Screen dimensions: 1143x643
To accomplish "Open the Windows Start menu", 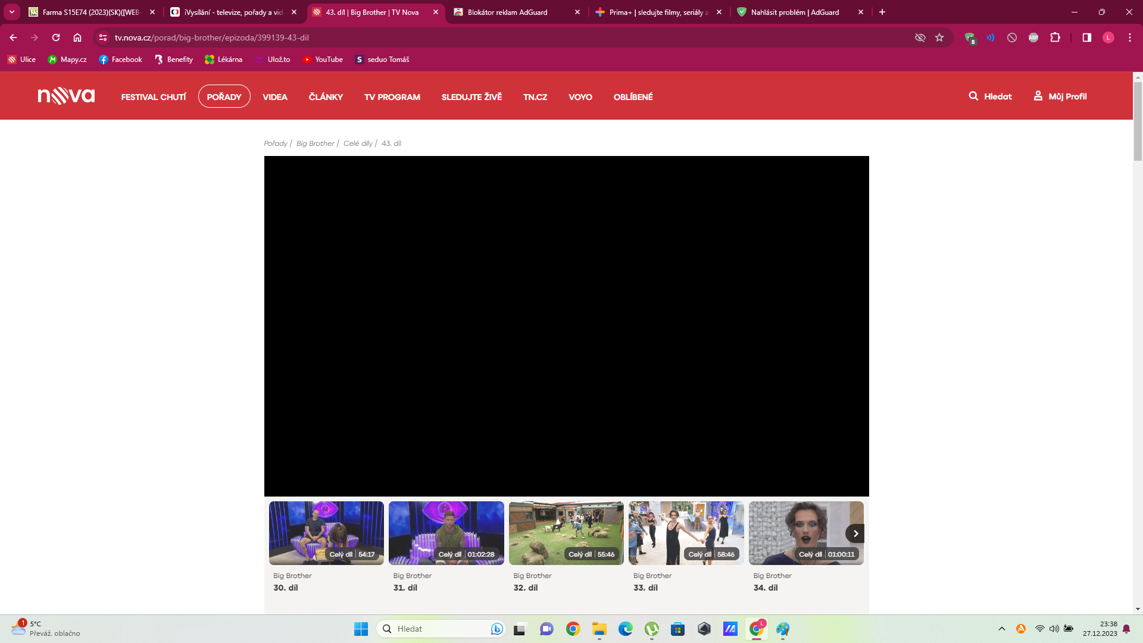I will pyautogui.click(x=361, y=629).
